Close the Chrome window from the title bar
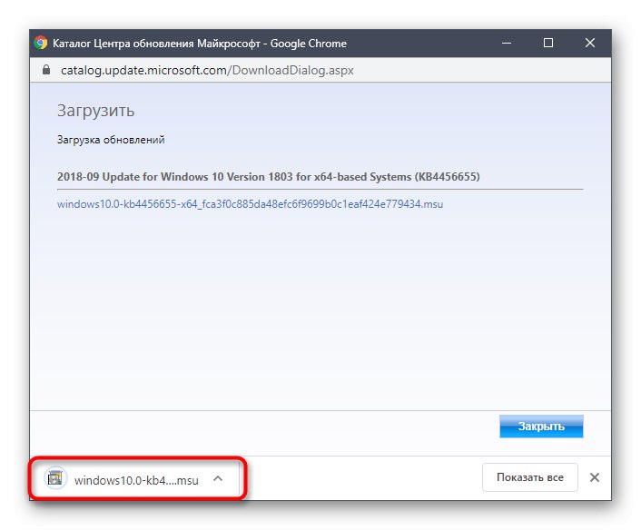This screenshot has height=530, width=641. (x=590, y=43)
